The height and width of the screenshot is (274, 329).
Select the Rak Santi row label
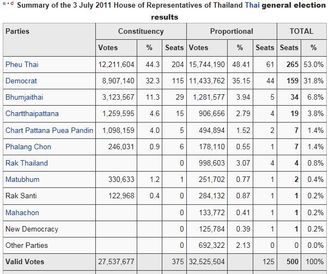21,196
